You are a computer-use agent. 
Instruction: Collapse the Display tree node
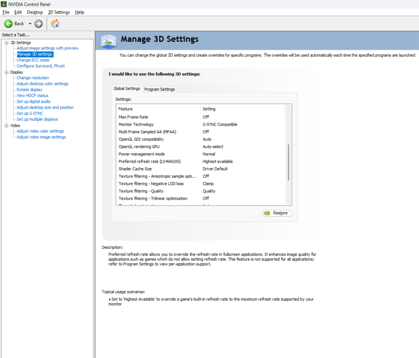6,72
